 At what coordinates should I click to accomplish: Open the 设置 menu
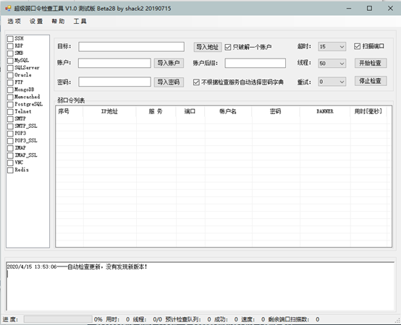point(36,21)
